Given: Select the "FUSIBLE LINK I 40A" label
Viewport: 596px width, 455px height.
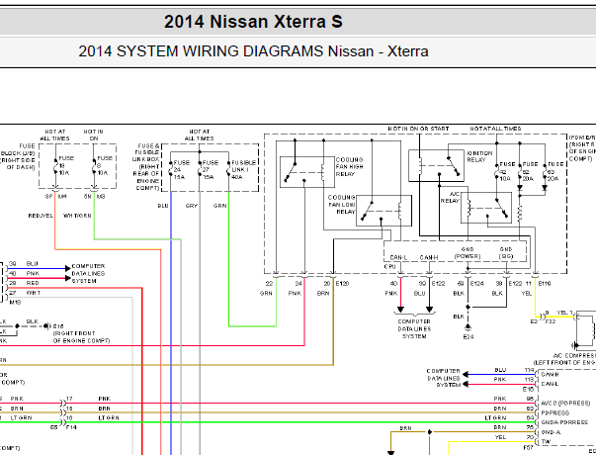Looking at the screenshot, I should [243, 170].
